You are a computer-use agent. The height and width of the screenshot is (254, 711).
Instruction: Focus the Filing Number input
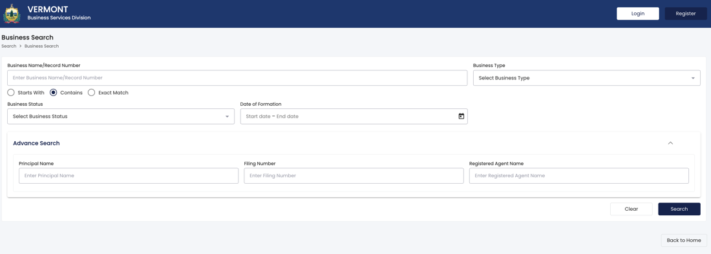[x=354, y=176]
